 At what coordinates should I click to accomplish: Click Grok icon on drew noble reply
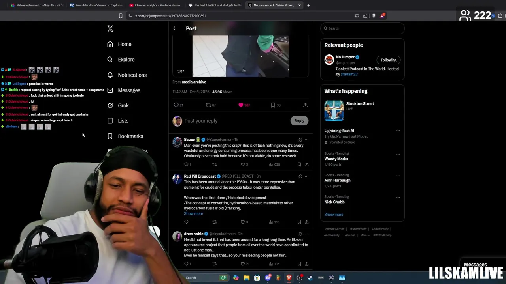300,234
